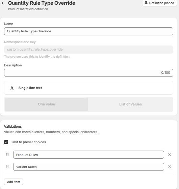Remove the Variant Rules choice
The height and width of the screenshot is (189, 179).
(x=170, y=167)
